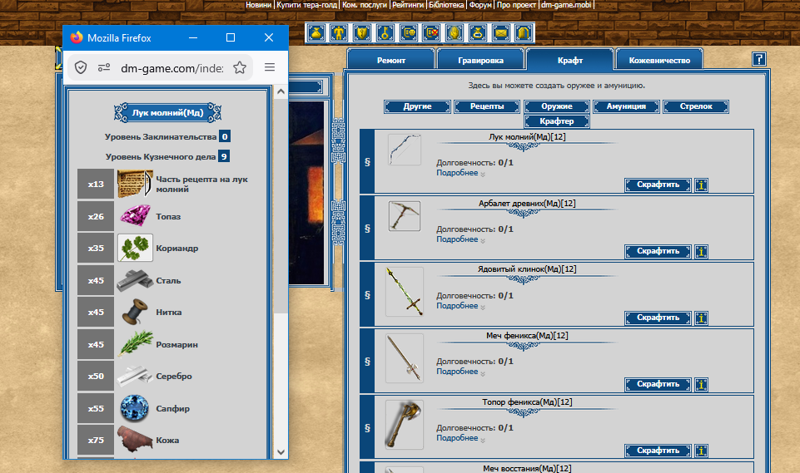Open Форум in the top menu
This screenshot has height=473, width=800.
click(480, 5)
